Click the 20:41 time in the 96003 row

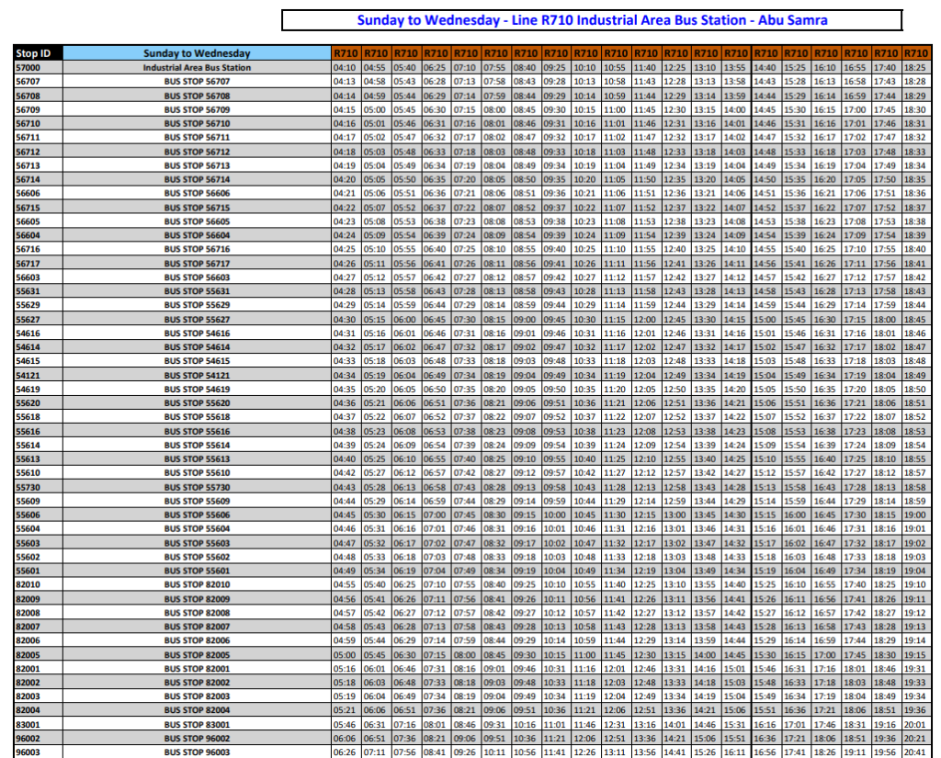tap(915, 752)
